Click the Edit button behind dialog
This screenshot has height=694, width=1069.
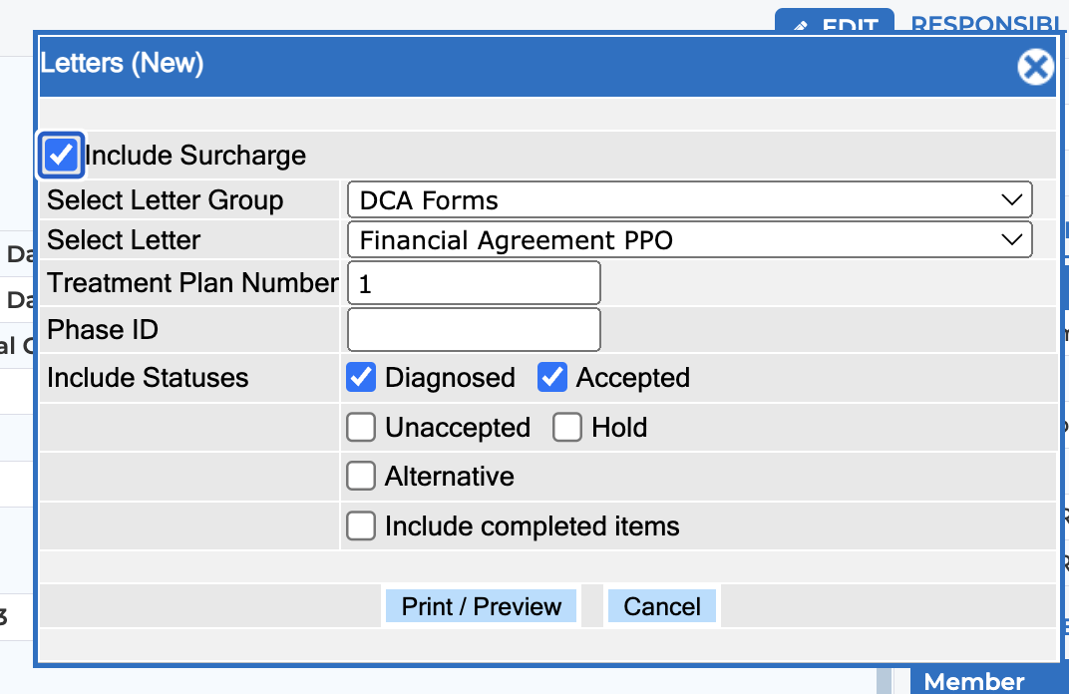pos(835,21)
